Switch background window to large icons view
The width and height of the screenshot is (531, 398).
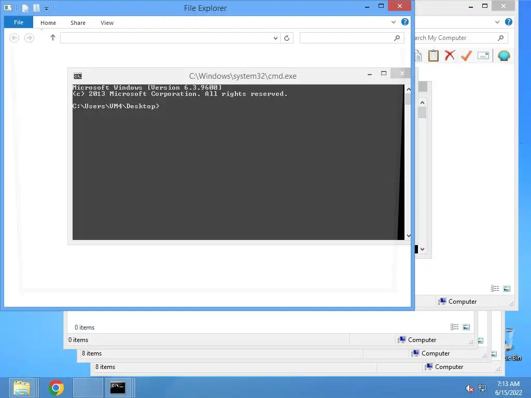[x=507, y=289]
